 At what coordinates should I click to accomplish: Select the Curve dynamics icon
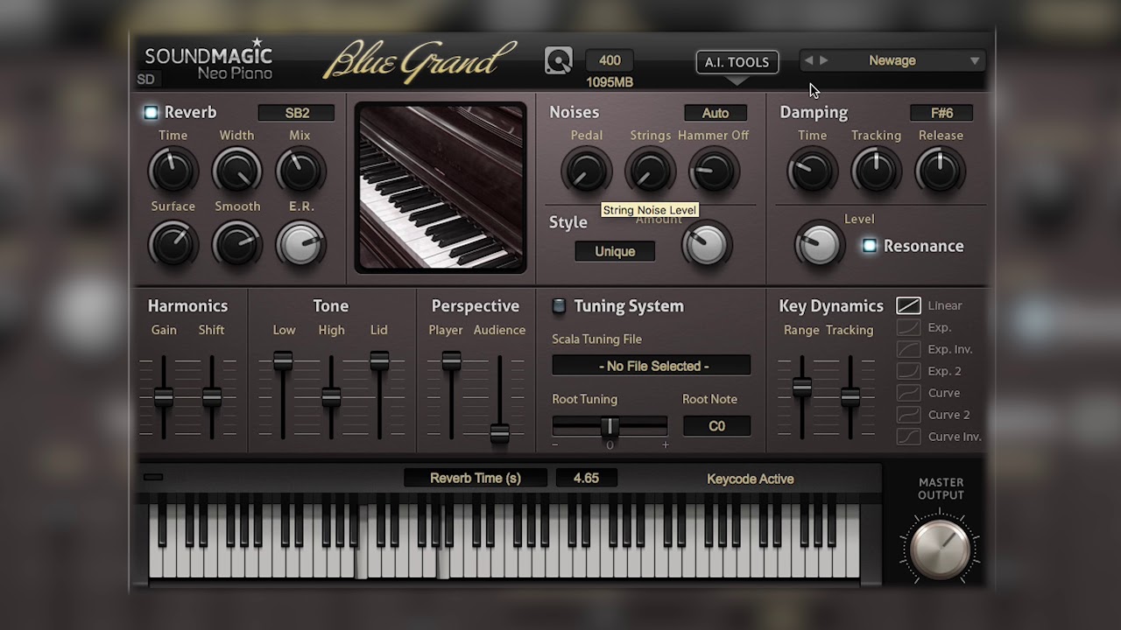click(908, 393)
